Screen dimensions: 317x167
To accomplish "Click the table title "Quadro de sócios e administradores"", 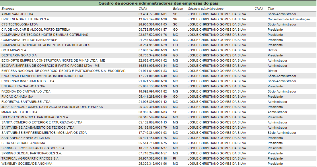I will (x=158, y=3).
